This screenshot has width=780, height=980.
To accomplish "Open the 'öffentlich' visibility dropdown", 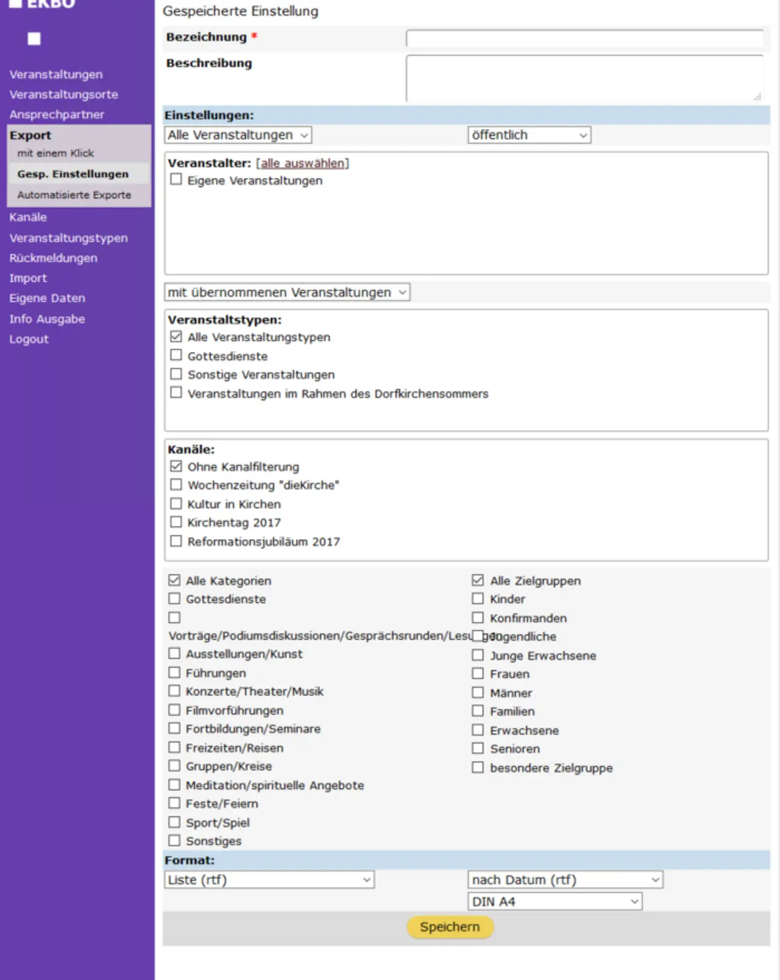I will [530, 135].
